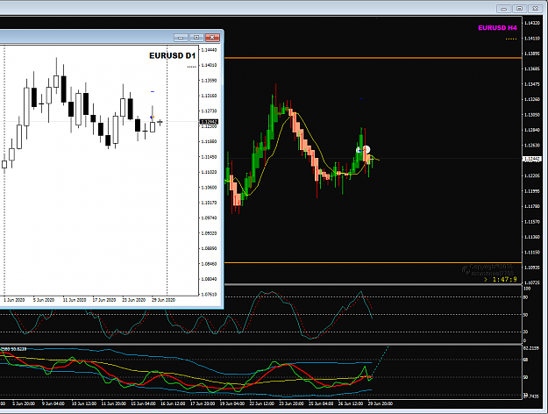Select the 1.11570 price on H4 scale
548x414 pixels.
pos(532,221)
